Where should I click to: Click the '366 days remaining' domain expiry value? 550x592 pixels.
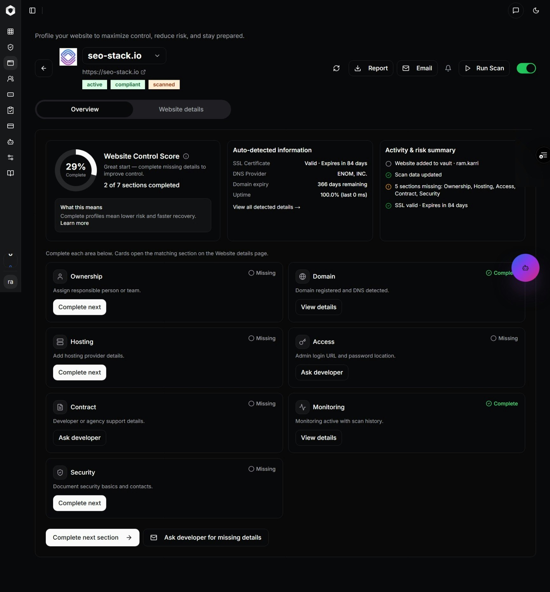point(342,184)
